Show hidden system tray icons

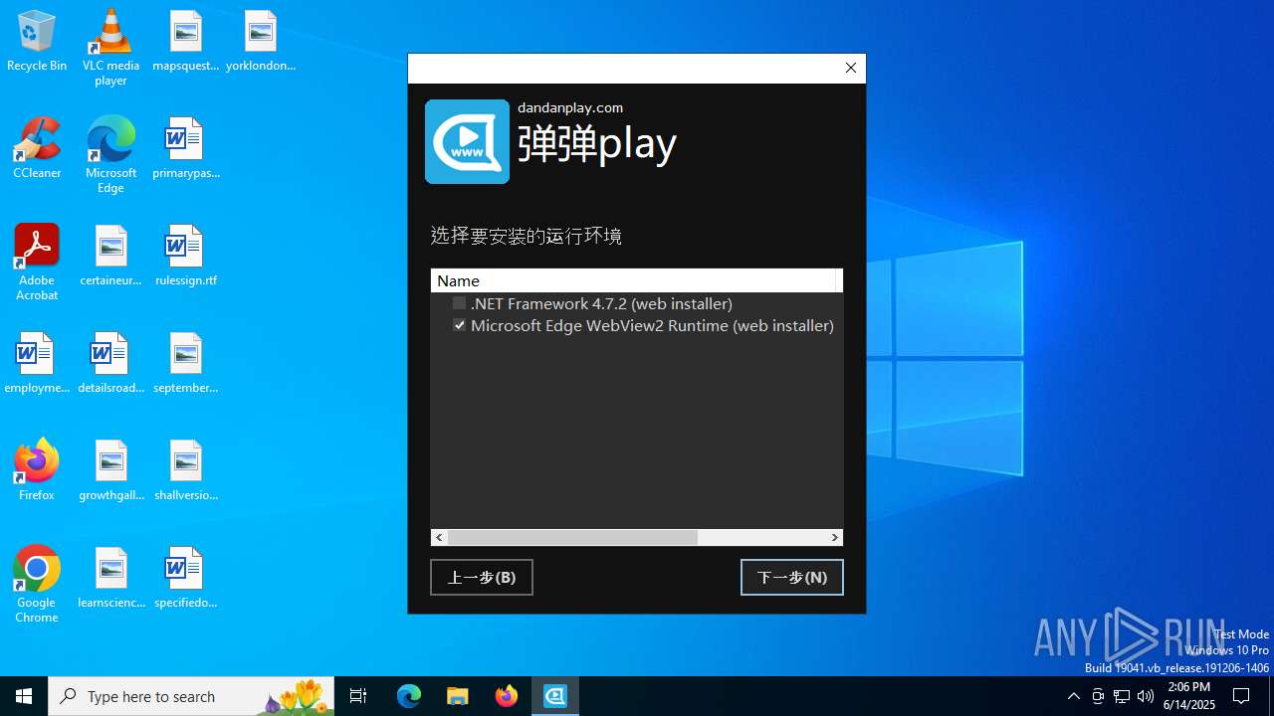(1074, 696)
